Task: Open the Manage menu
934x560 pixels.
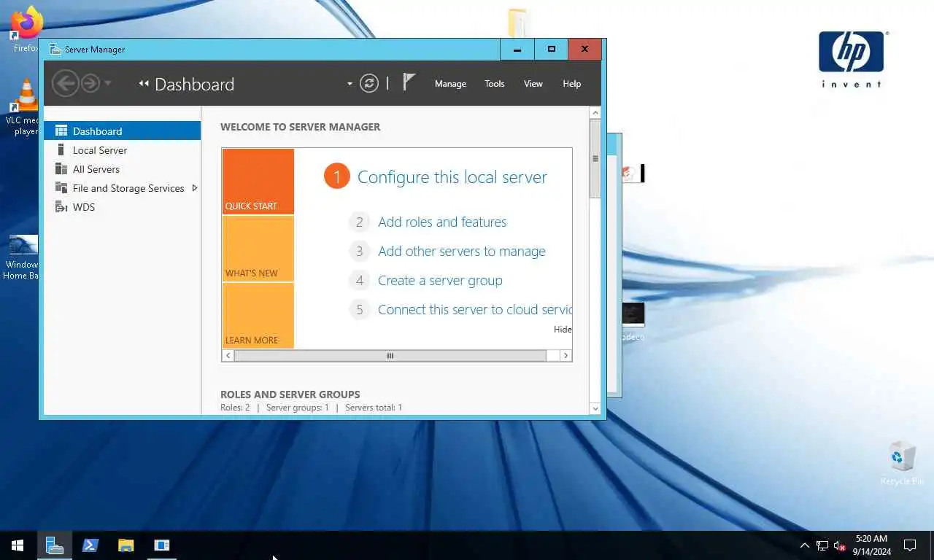Action: coord(450,84)
